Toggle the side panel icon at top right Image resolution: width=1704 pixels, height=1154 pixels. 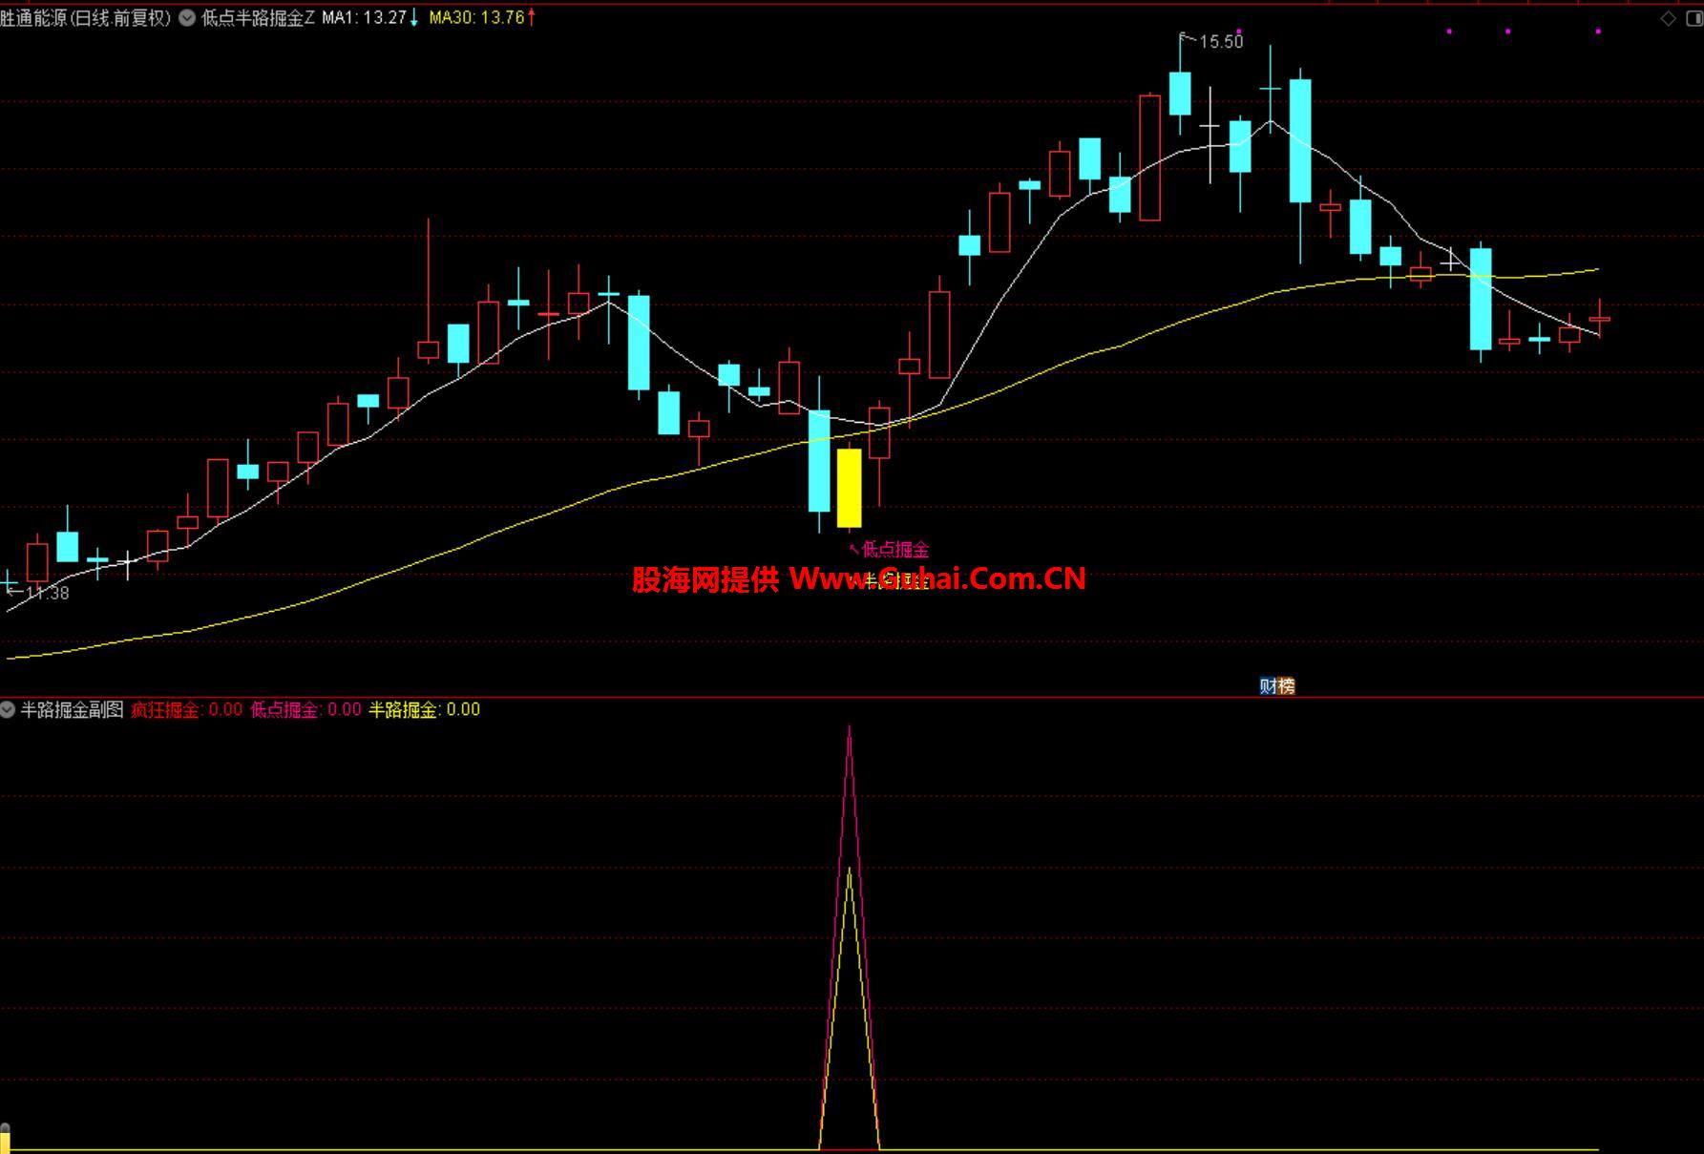point(1693,18)
